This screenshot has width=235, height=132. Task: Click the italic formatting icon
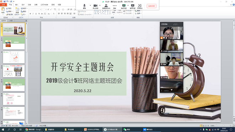33,14
